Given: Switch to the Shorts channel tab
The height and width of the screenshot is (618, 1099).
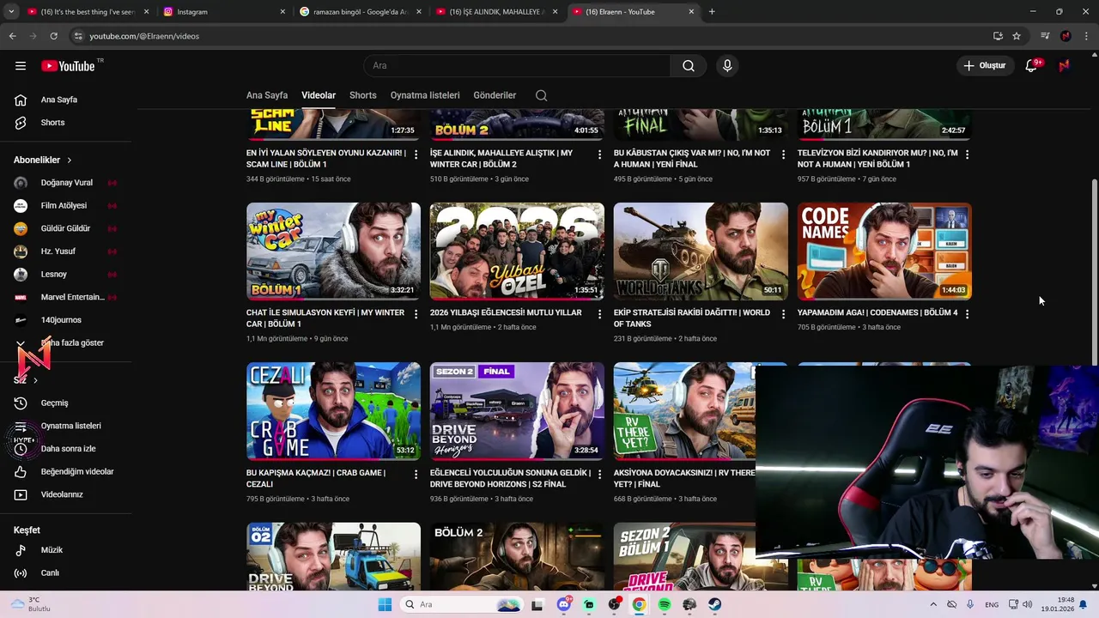Looking at the screenshot, I should (x=362, y=95).
